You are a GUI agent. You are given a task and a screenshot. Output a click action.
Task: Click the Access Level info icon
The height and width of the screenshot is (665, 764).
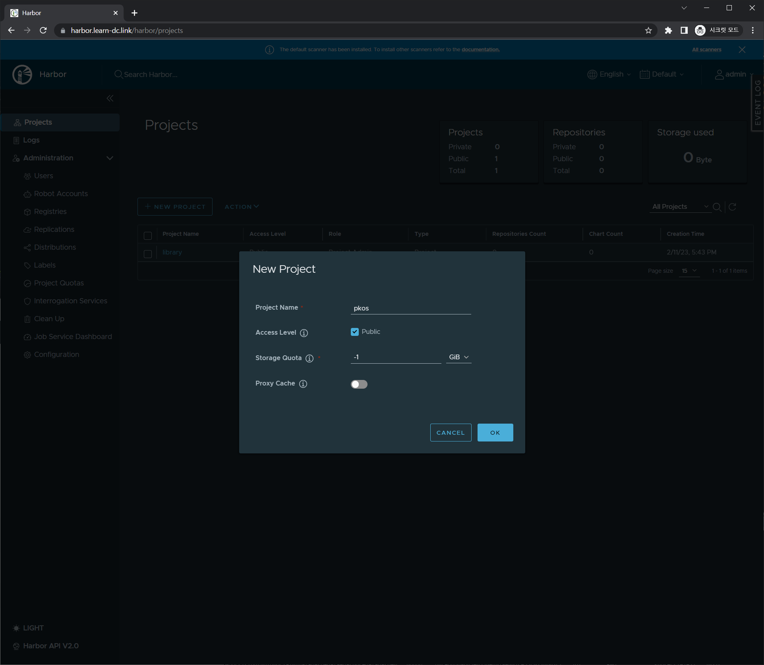click(304, 333)
